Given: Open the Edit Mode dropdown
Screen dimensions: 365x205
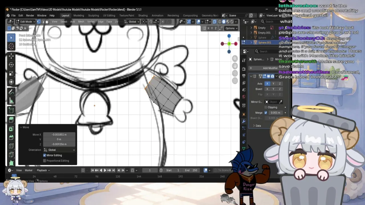Looking at the screenshot, I should point(25,22).
